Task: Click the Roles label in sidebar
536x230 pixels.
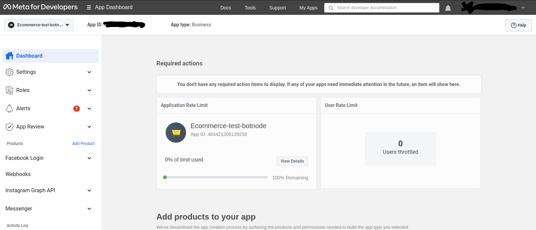Action: click(x=23, y=90)
